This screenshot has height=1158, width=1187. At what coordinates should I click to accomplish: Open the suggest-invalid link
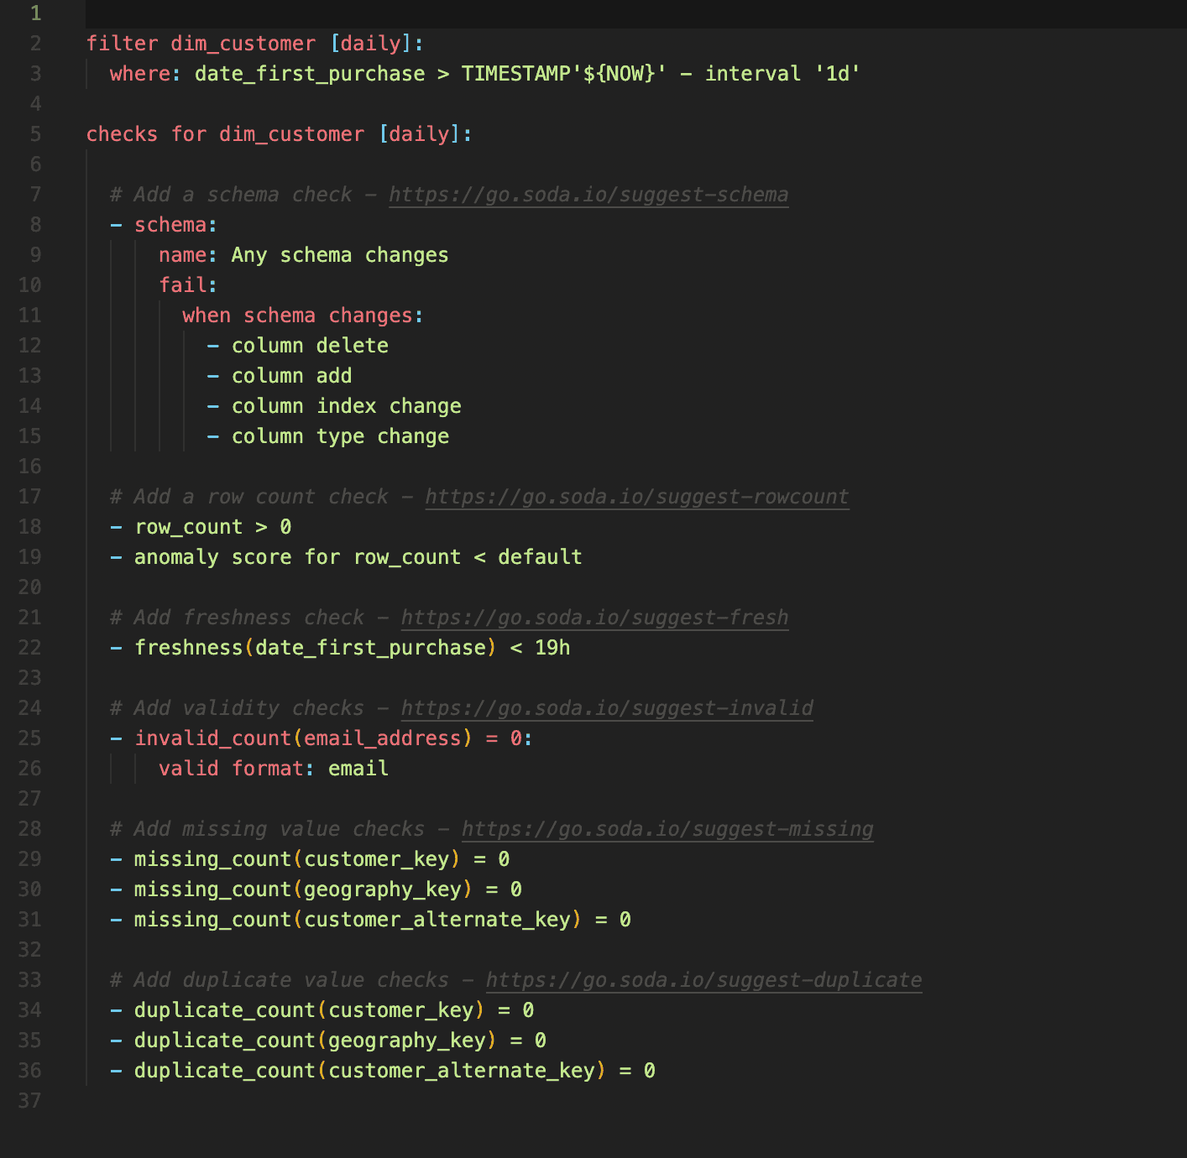click(607, 708)
